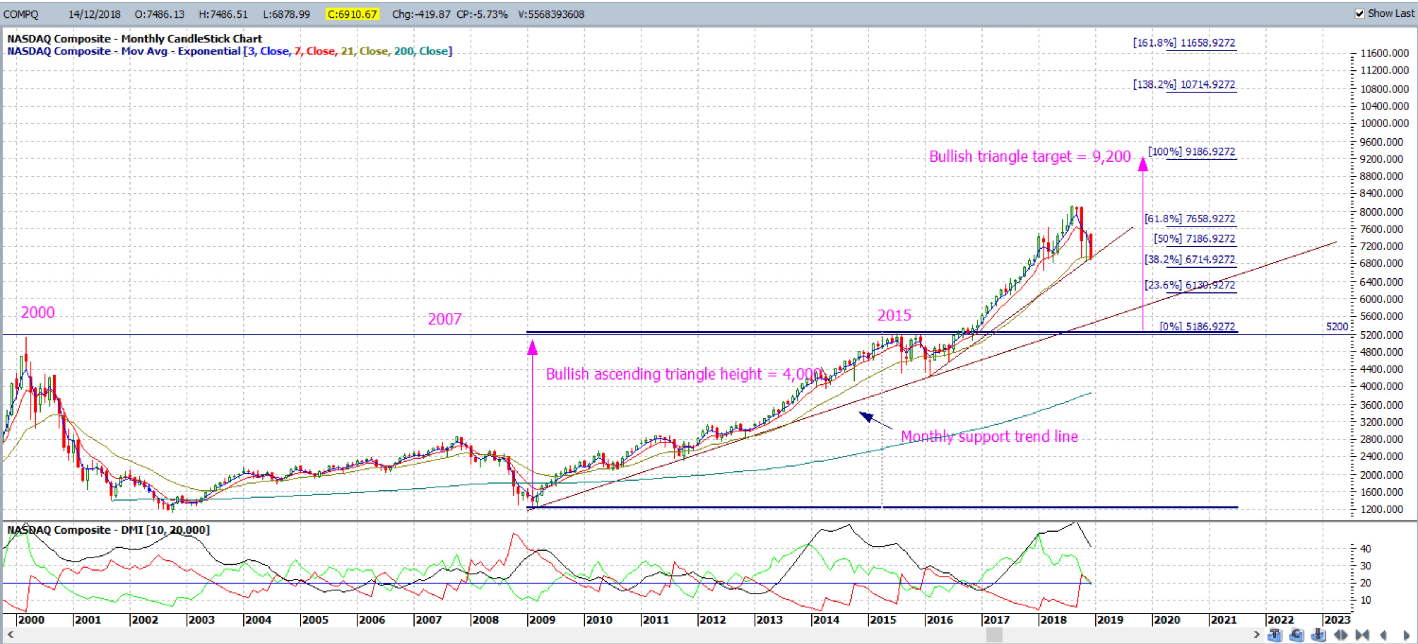Click the 'Bullish triangle target = 9,200' annotation
The height and width of the screenshot is (644, 1418).
click(1030, 157)
